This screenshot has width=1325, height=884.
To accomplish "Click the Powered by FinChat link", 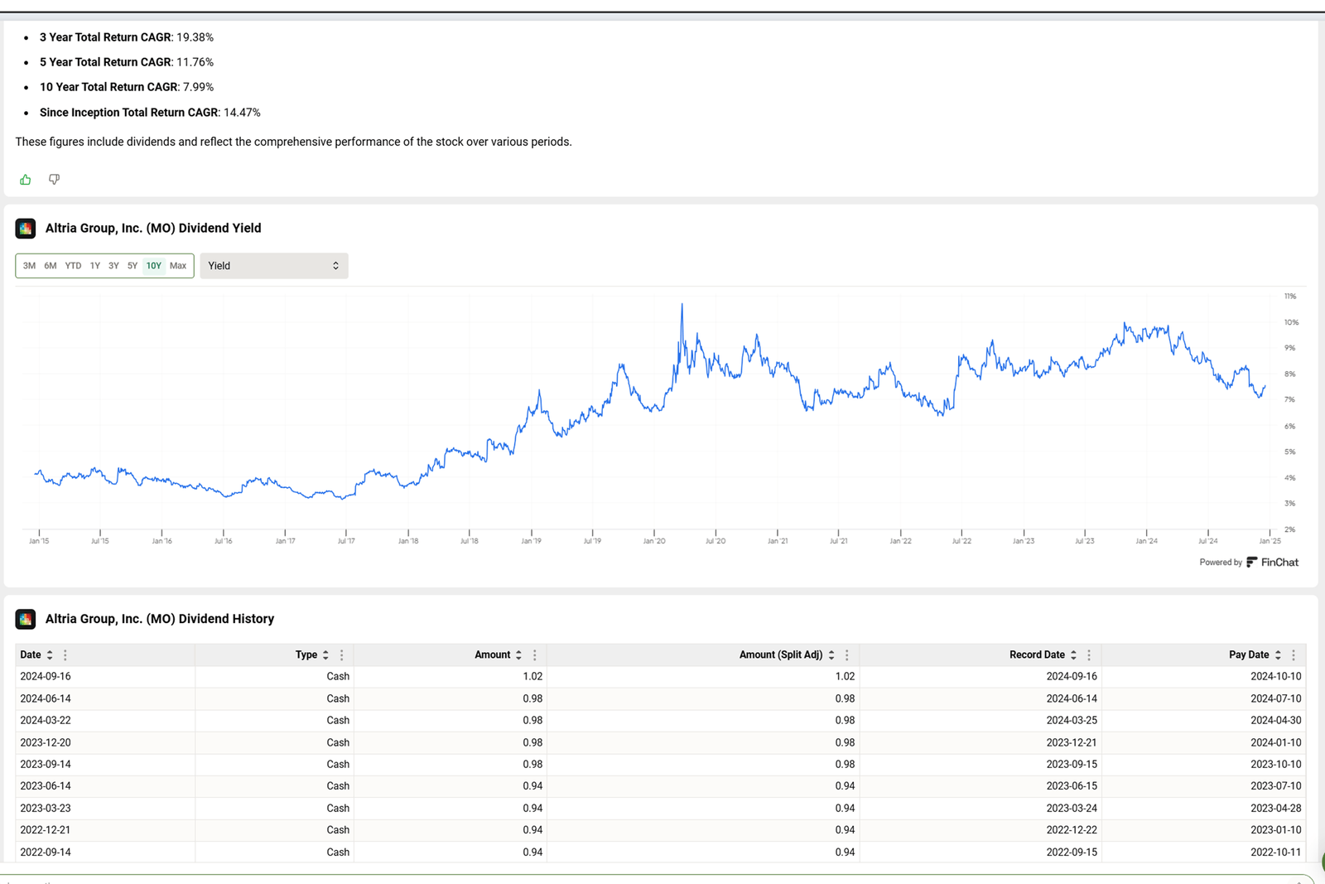I will [1248, 562].
